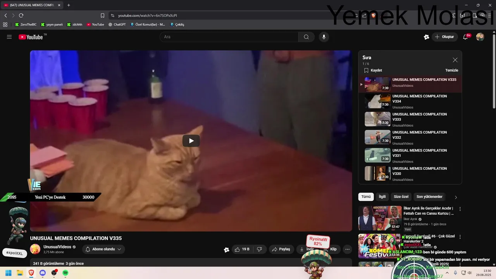This screenshot has width=496, height=279.
Task: Open Brave browser from the taskbar
Action: pos(31,273)
